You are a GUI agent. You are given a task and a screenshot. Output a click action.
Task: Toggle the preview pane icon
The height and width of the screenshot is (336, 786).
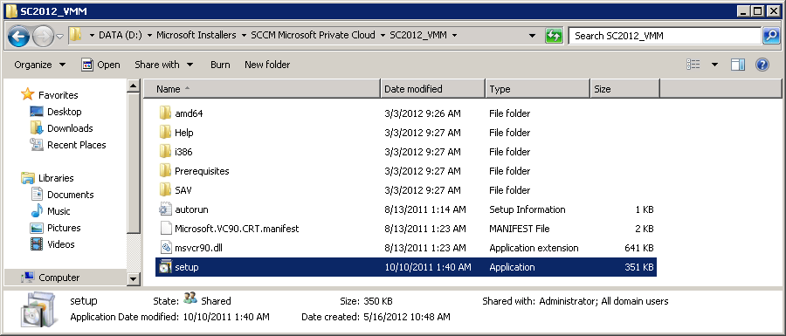[x=738, y=64]
